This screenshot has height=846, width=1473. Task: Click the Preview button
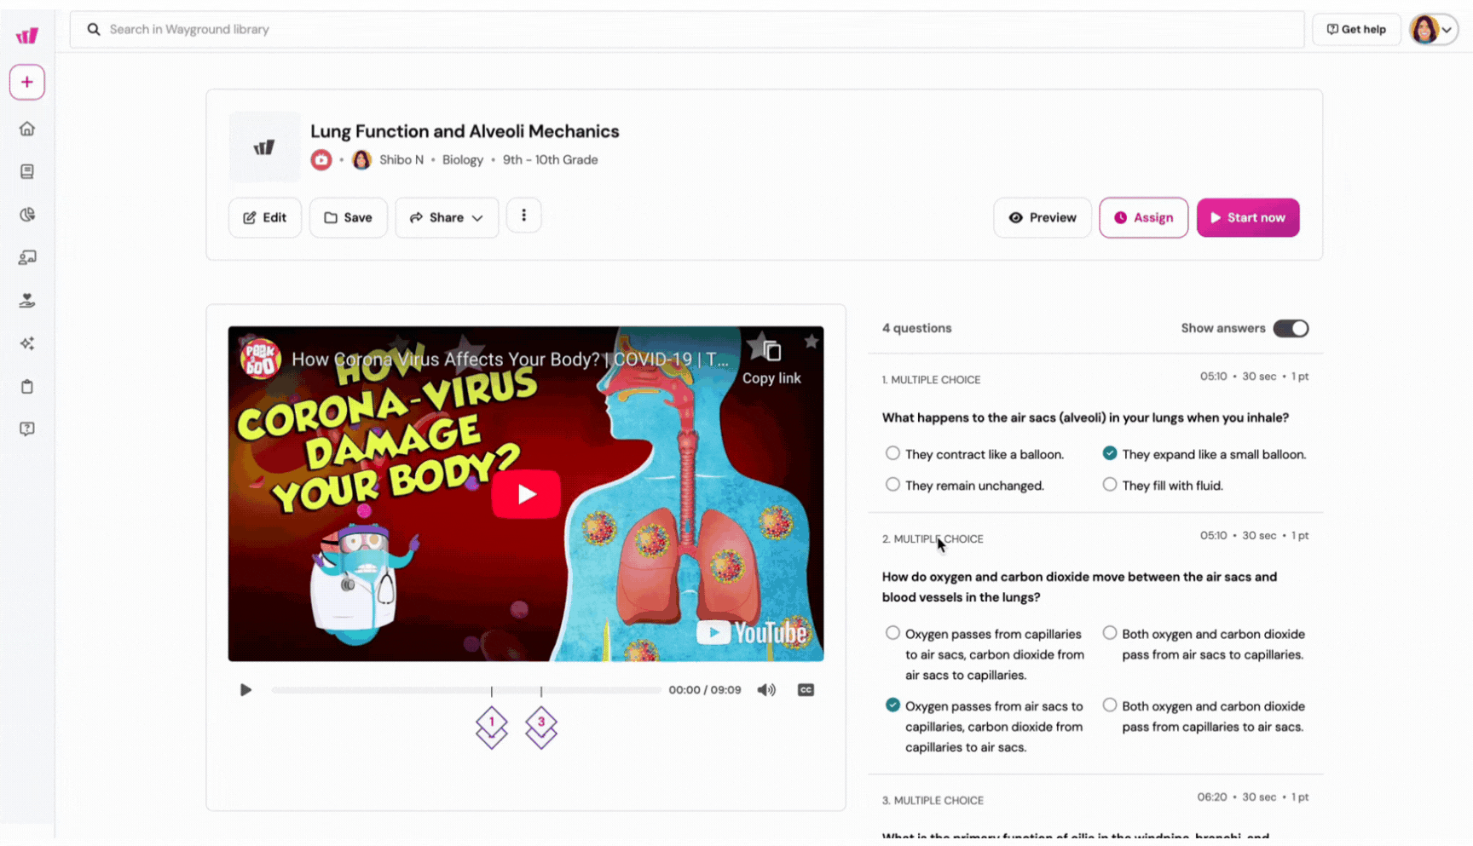1042,217
